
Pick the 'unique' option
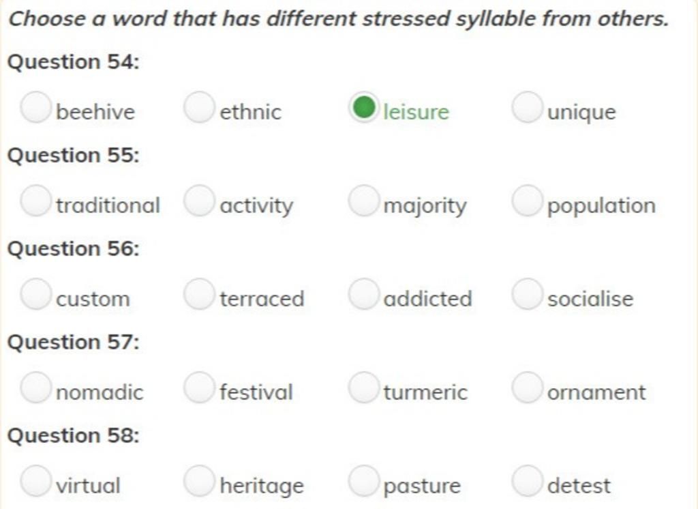click(527, 107)
